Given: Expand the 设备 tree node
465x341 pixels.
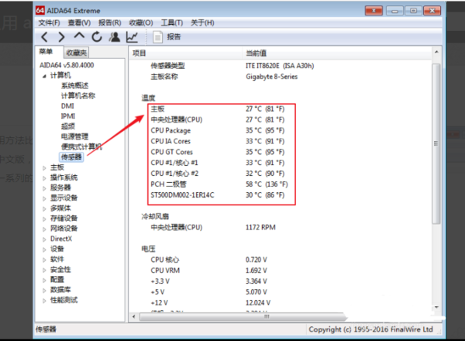Looking at the screenshot, I should click(x=44, y=250).
